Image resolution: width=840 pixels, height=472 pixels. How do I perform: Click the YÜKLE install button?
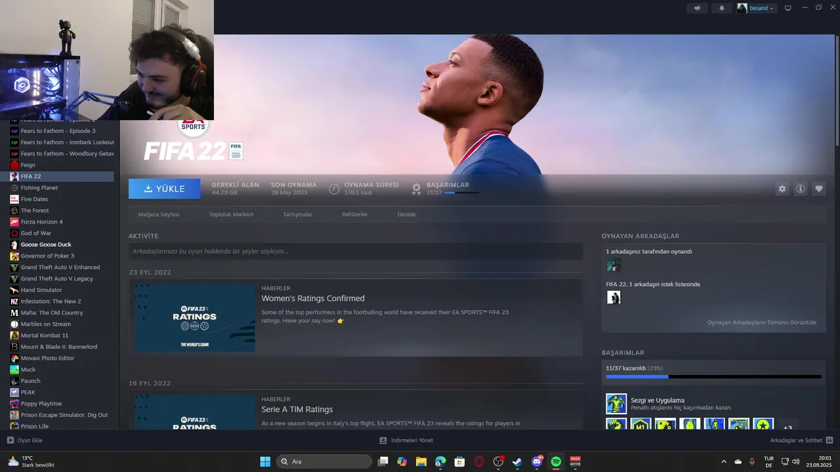pos(165,189)
